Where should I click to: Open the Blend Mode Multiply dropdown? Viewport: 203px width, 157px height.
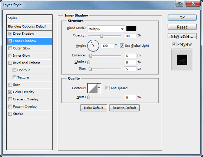106,29
